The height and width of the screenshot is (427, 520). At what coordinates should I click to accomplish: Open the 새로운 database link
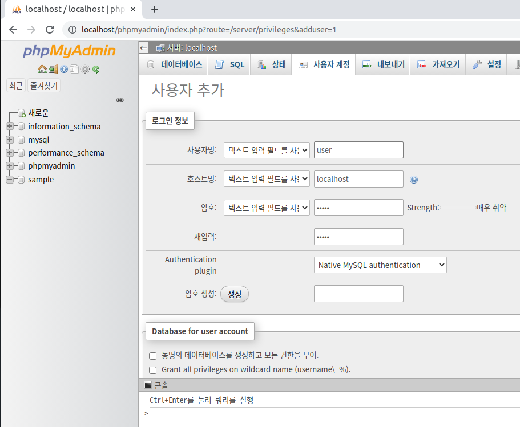pyautogui.click(x=38, y=113)
